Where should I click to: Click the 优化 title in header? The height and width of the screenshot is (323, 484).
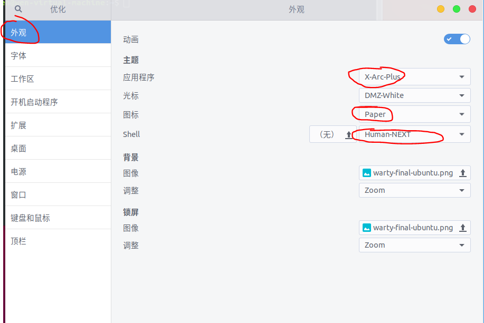tap(58, 9)
